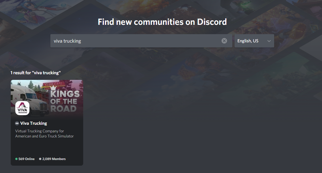Click the '1 result for' label

[21, 73]
